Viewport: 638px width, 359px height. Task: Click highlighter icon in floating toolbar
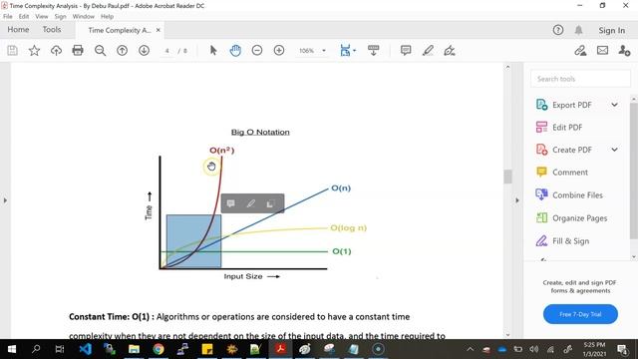(x=250, y=203)
